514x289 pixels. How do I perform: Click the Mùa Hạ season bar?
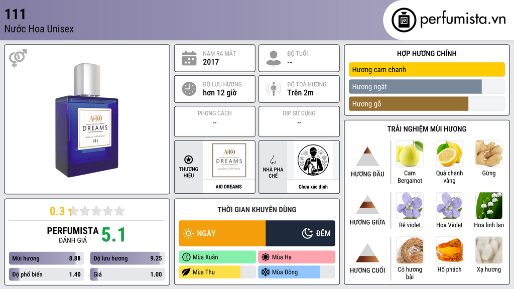tap(297, 257)
